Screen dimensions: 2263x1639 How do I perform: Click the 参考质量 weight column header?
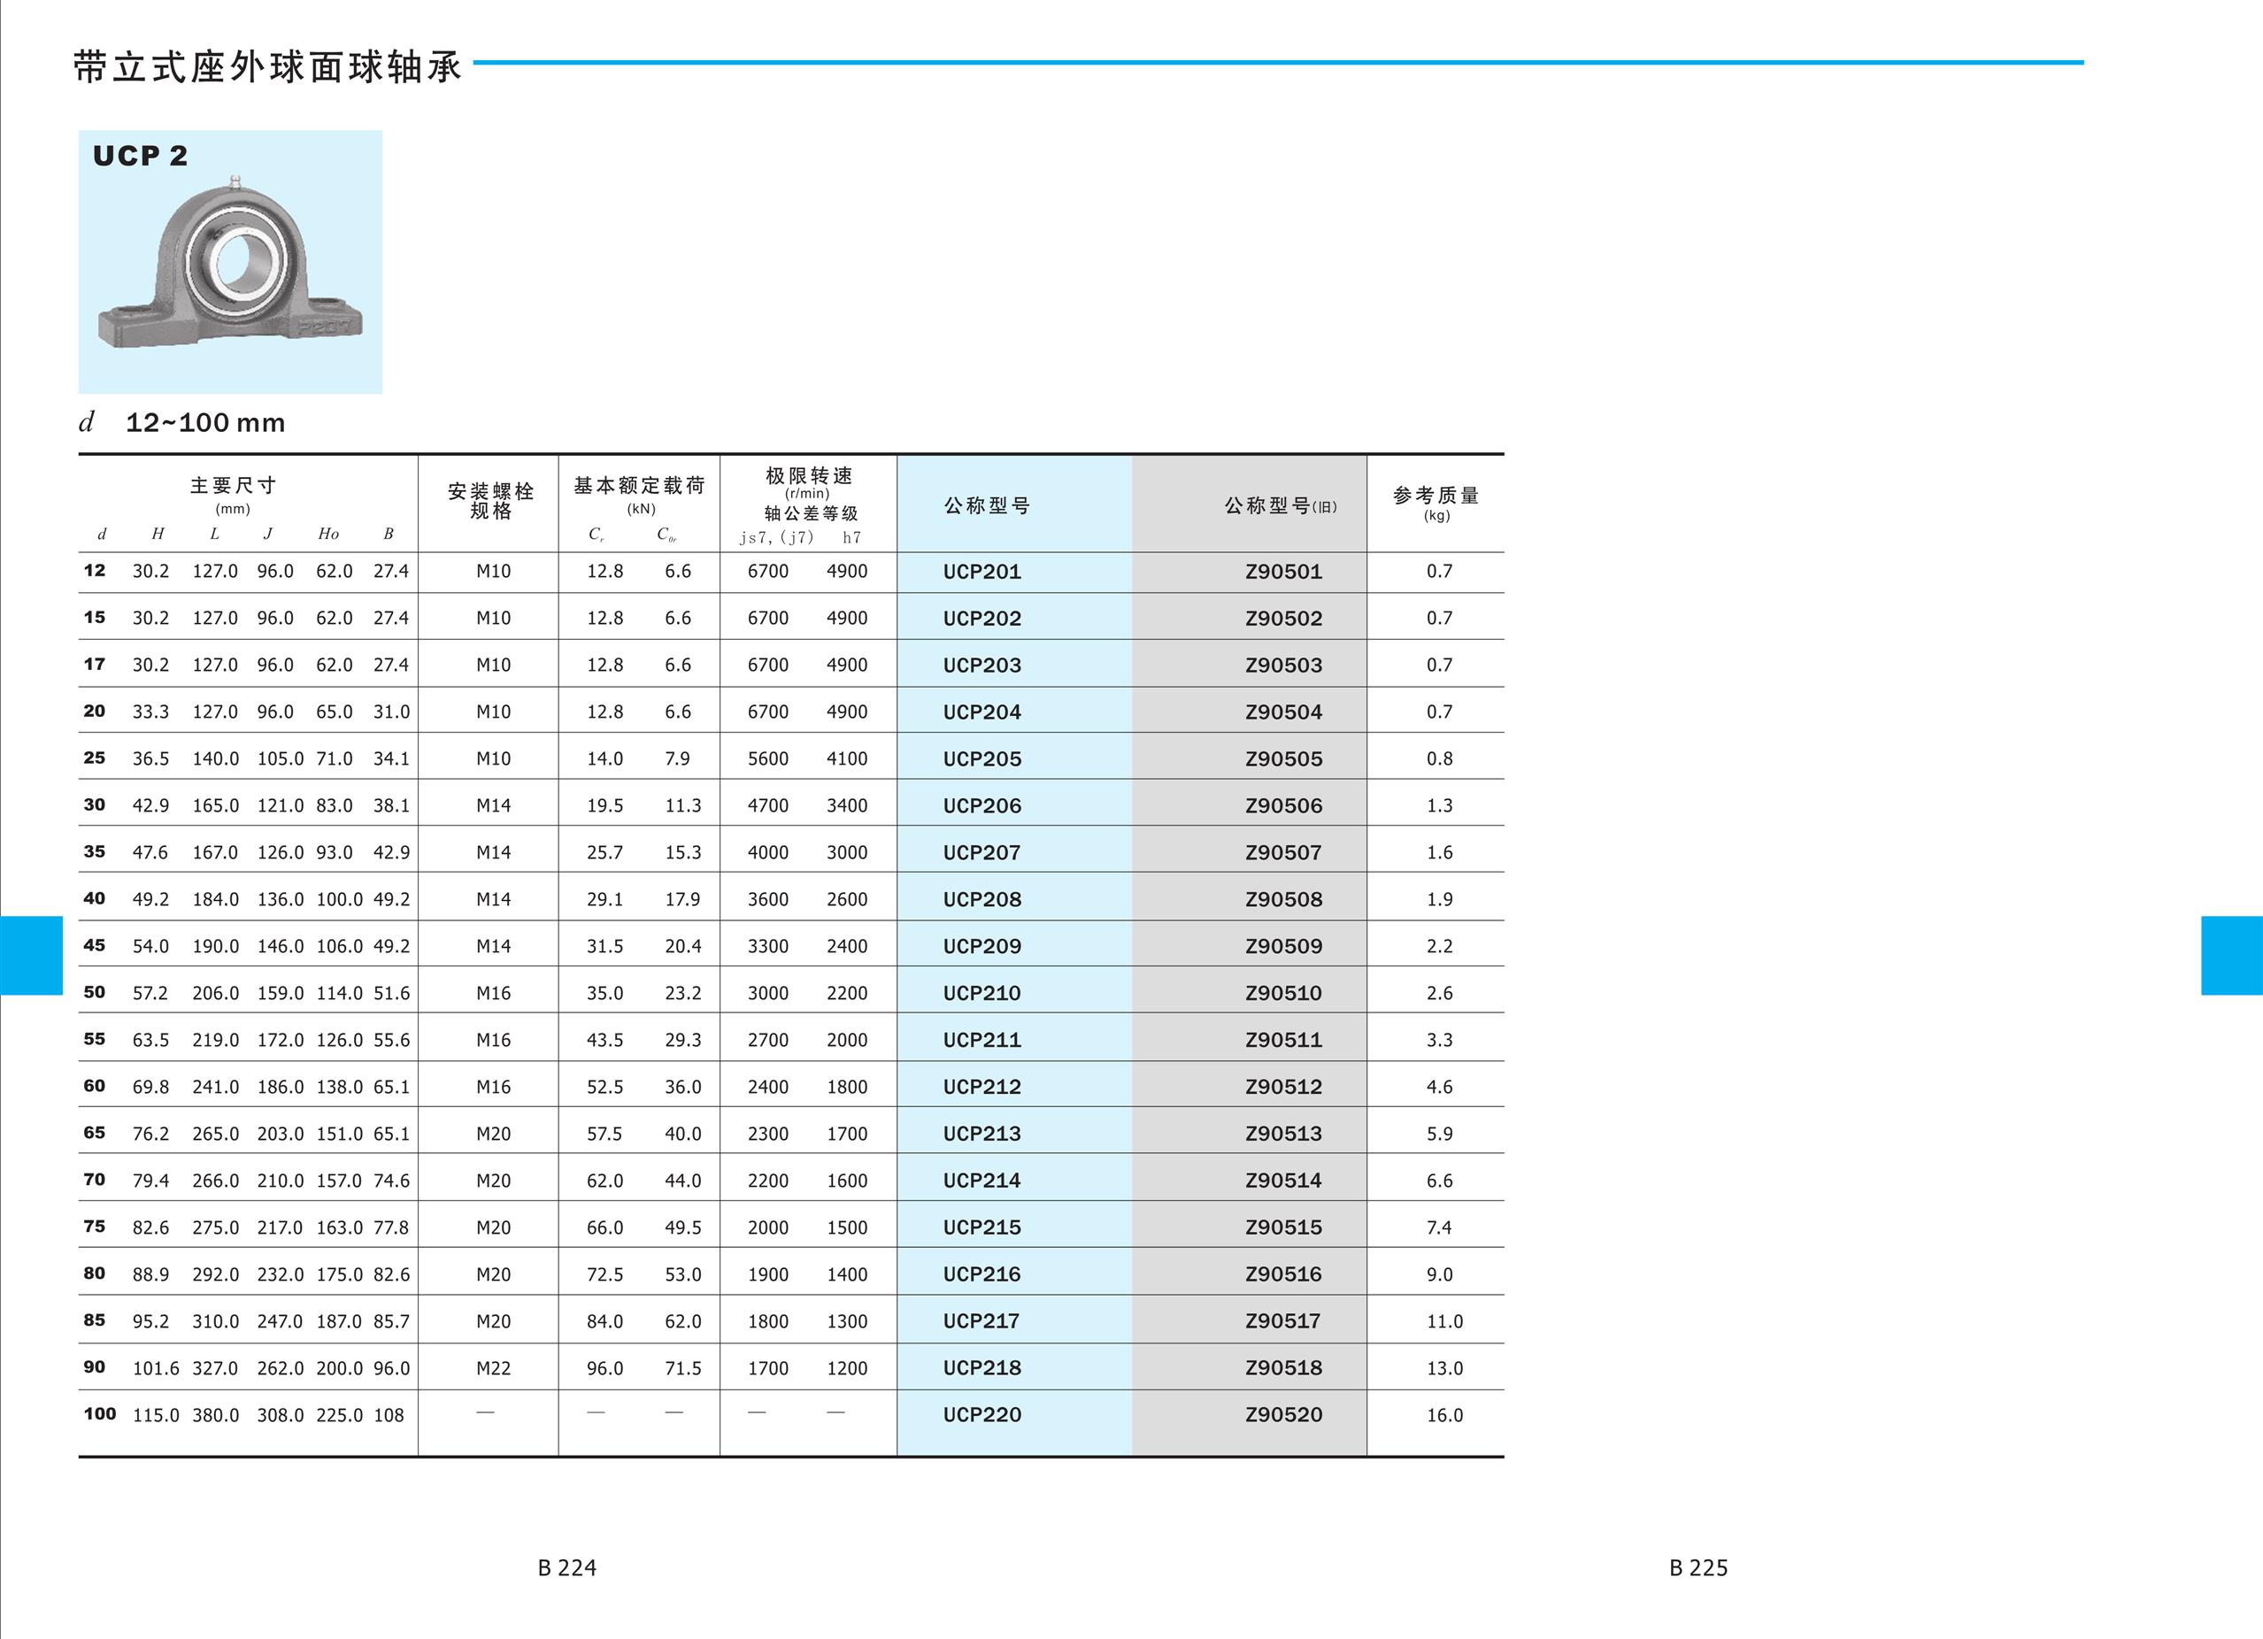[x=1436, y=496]
